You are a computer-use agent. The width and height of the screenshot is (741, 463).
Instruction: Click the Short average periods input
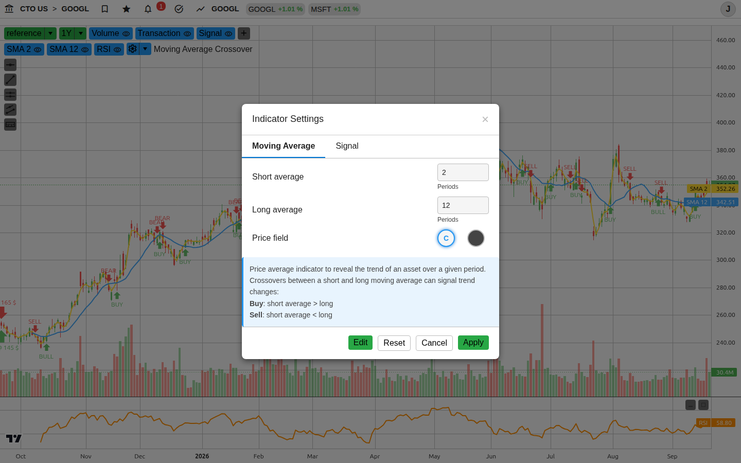(463, 172)
